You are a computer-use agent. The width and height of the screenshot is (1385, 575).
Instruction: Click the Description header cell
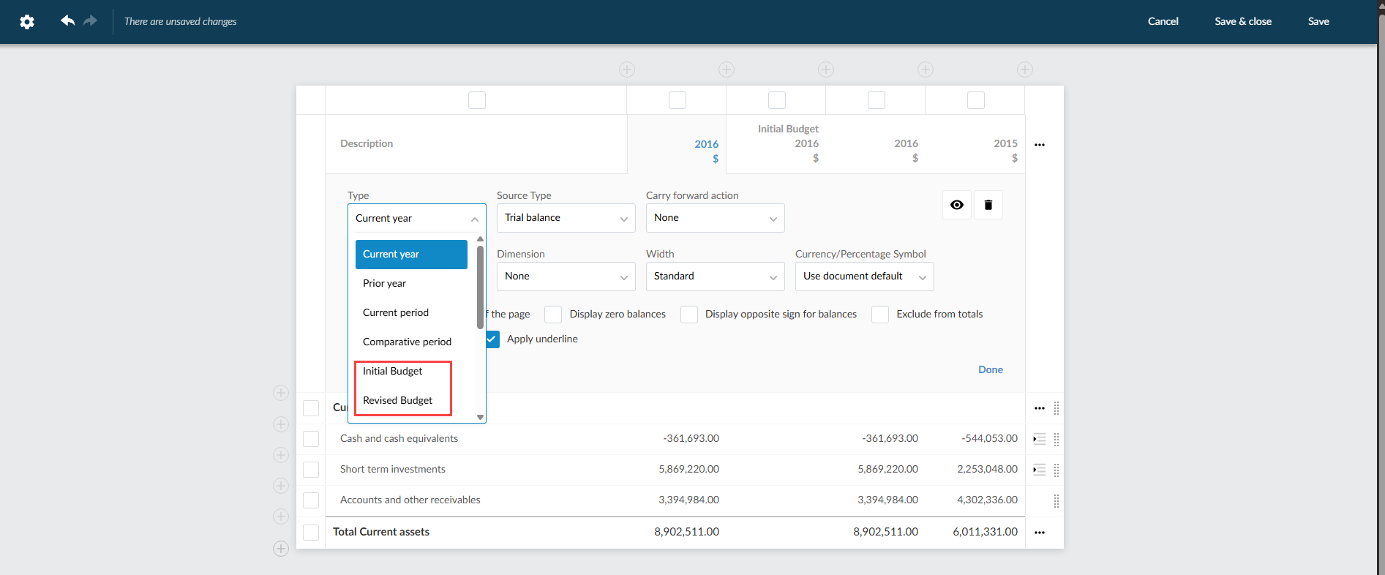(476, 145)
